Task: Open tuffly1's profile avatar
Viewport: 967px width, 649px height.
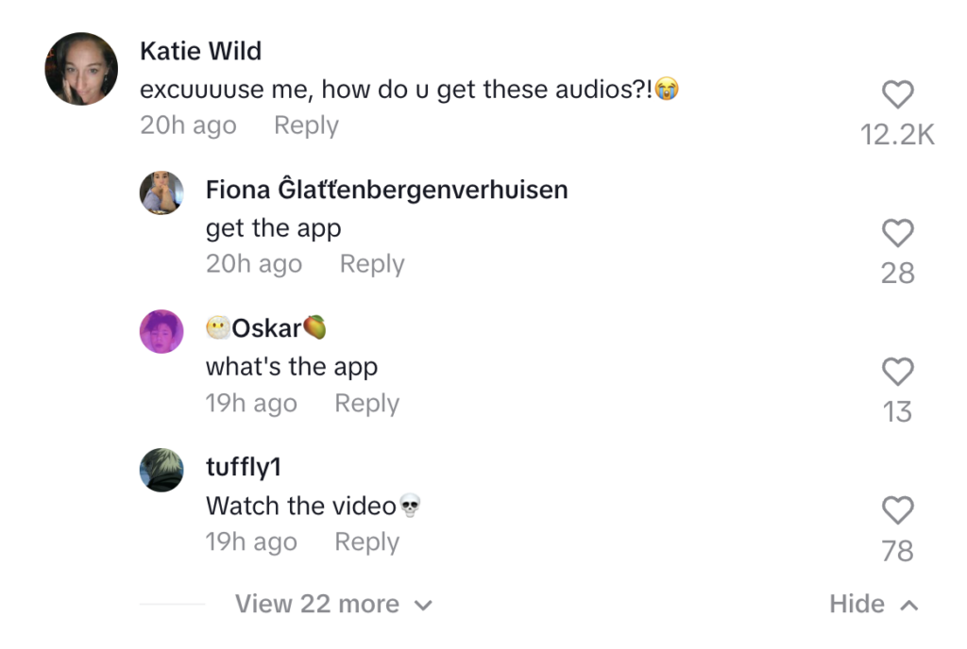Action: (x=161, y=470)
